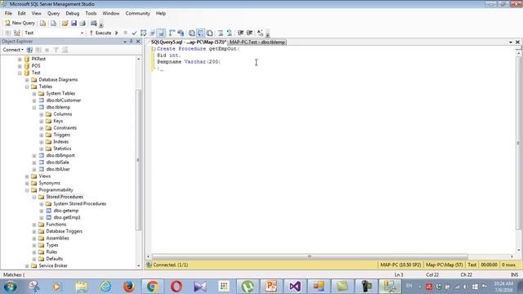Open Google Chrome from the taskbar

click(153, 287)
